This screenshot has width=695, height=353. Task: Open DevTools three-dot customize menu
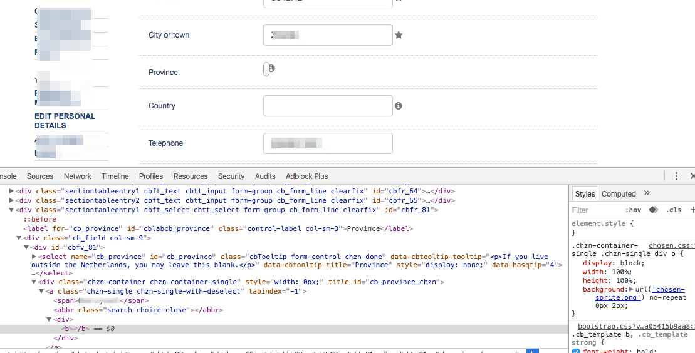[x=676, y=176]
